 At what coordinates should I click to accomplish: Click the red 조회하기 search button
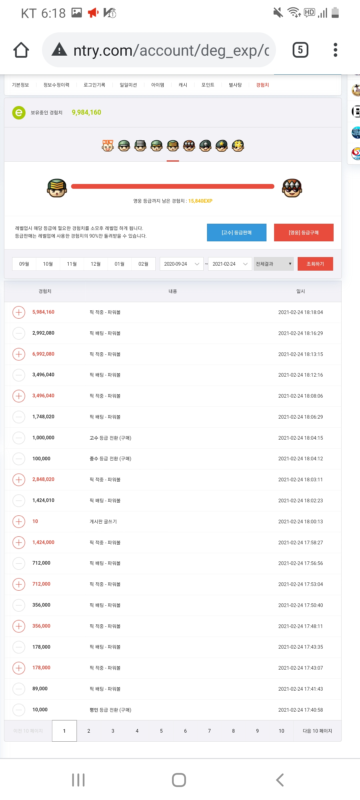[x=315, y=264]
